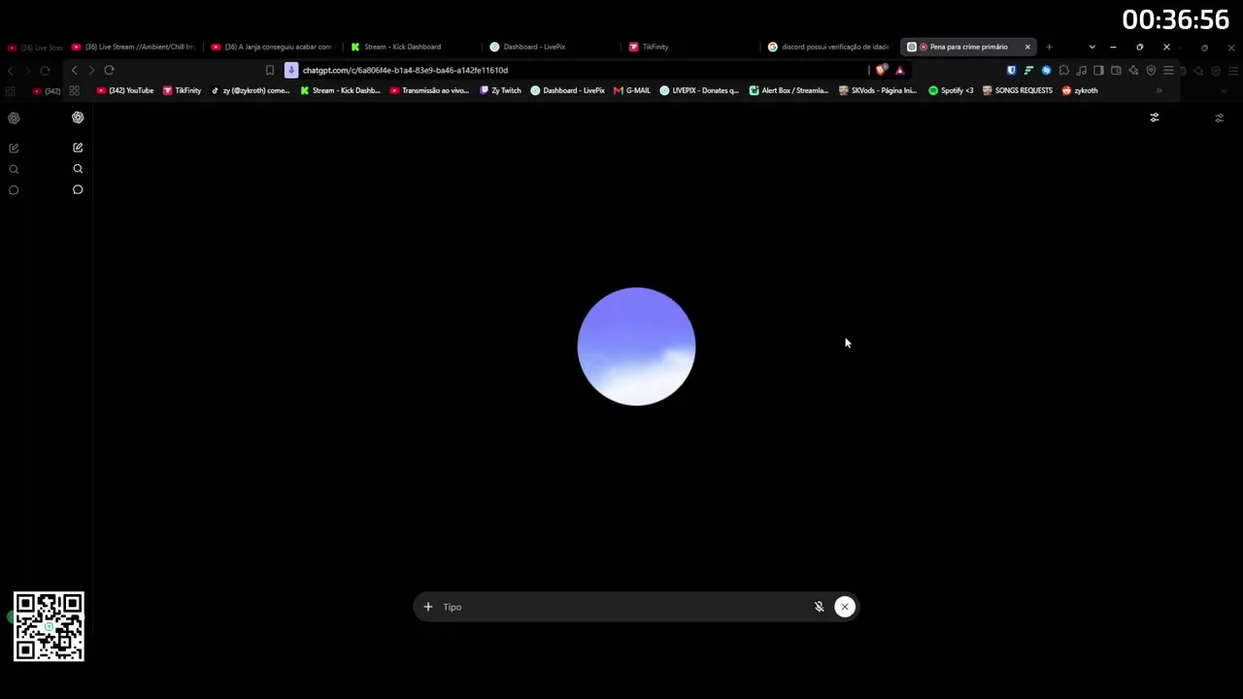Mute or unmute the microphone in voice mode
Viewport: 1243px width, 699px height.
[819, 607]
